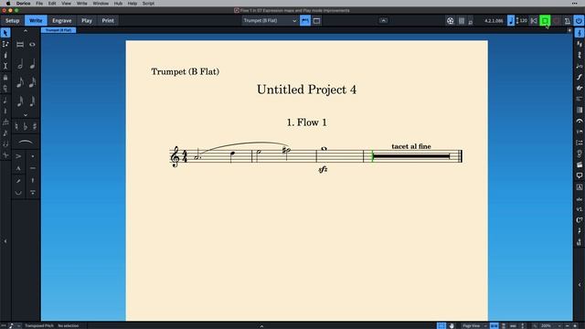
Task: Toggle show tabs button
Action: 305,21
